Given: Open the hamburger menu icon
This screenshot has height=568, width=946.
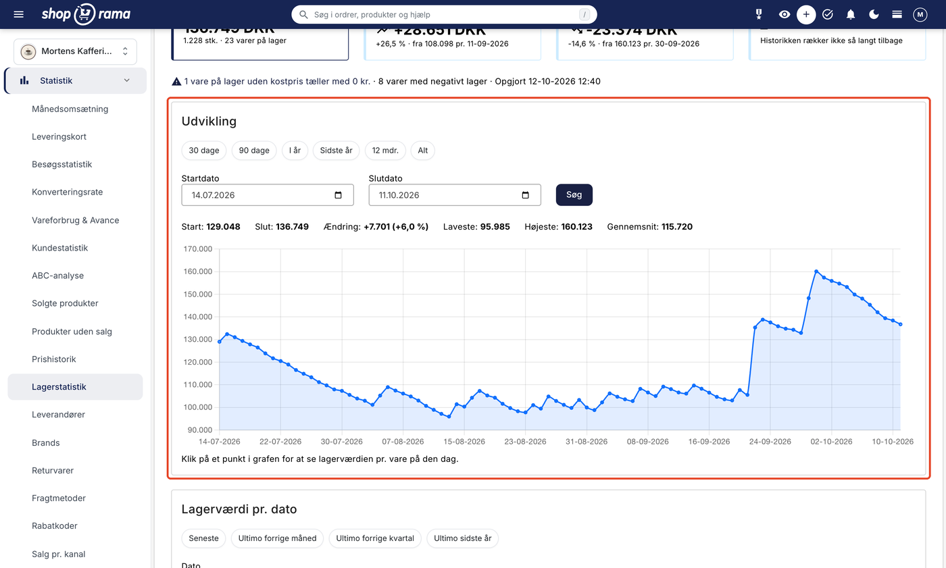Looking at the screenshot, I should pyautogui.click(x=18, y=14).
